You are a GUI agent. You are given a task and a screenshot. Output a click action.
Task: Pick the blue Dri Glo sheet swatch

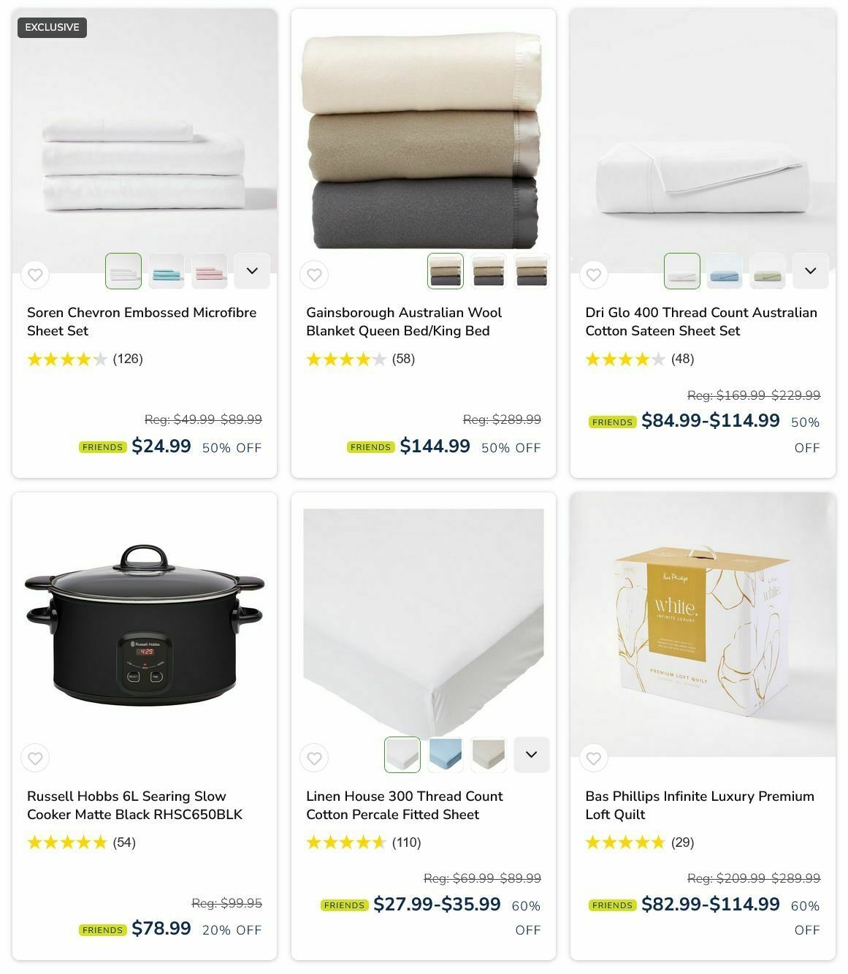[x=725, y=271]
